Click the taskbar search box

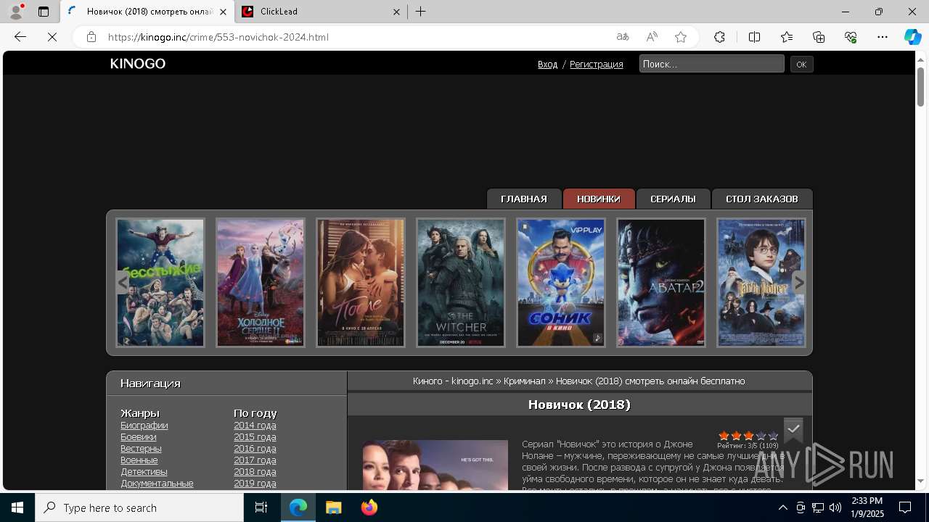pyautogui.click(x=139, y=507)
